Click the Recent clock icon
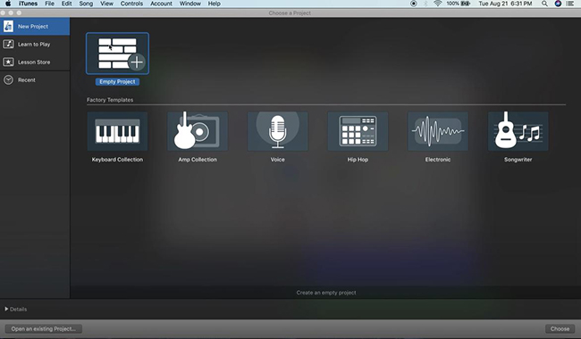 (8, 80)
